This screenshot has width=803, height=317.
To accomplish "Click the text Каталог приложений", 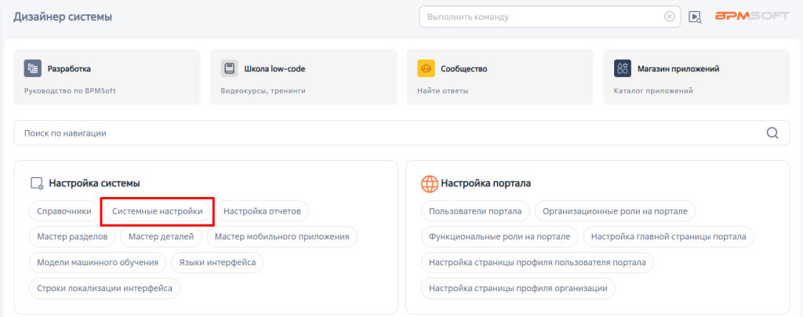I will [653, 91].
